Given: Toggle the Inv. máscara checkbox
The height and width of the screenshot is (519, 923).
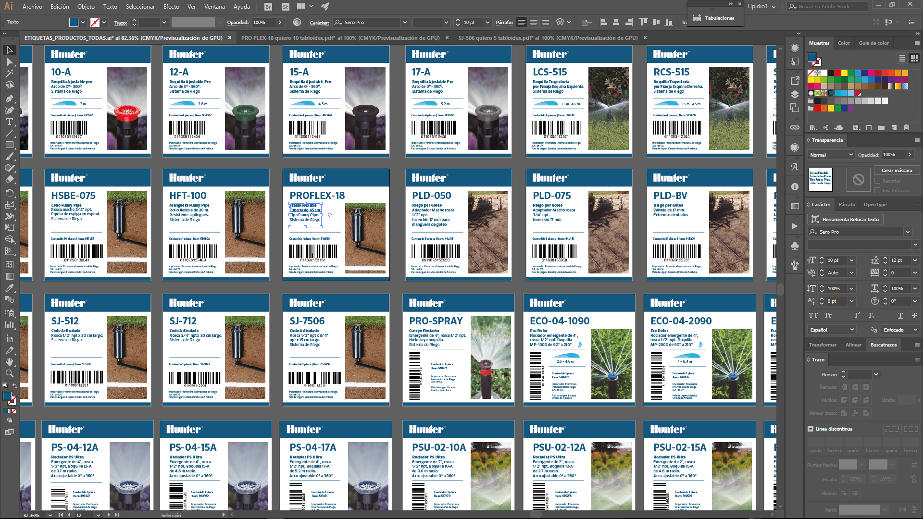Looking at the screenshot, I should pyautogui.click(x=877, y=190).
